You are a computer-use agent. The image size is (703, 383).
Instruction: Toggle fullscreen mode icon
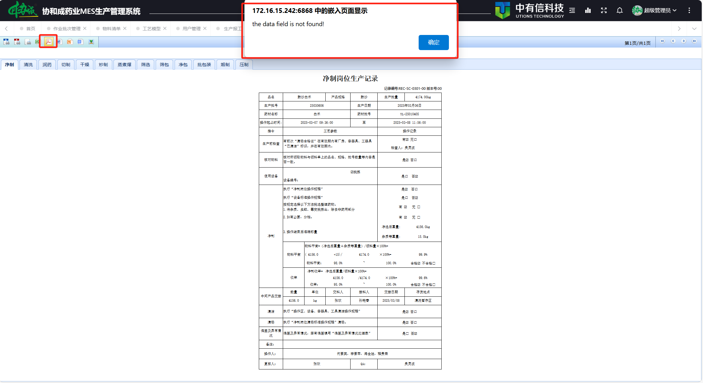604,10
